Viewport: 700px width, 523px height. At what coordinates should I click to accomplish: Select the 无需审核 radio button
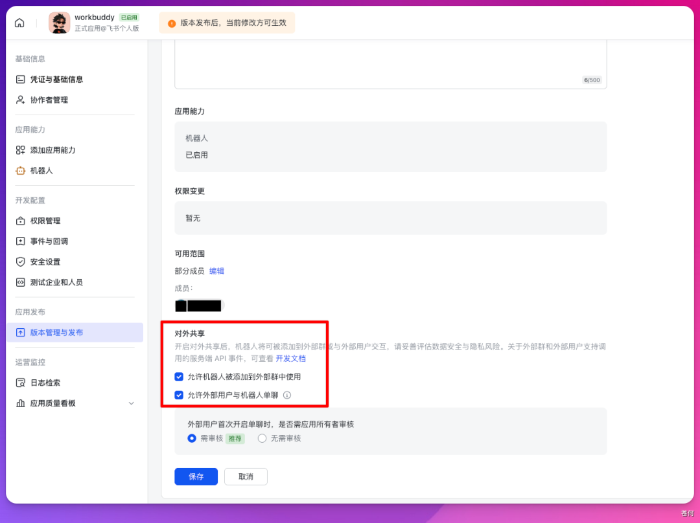pos(262,438)
